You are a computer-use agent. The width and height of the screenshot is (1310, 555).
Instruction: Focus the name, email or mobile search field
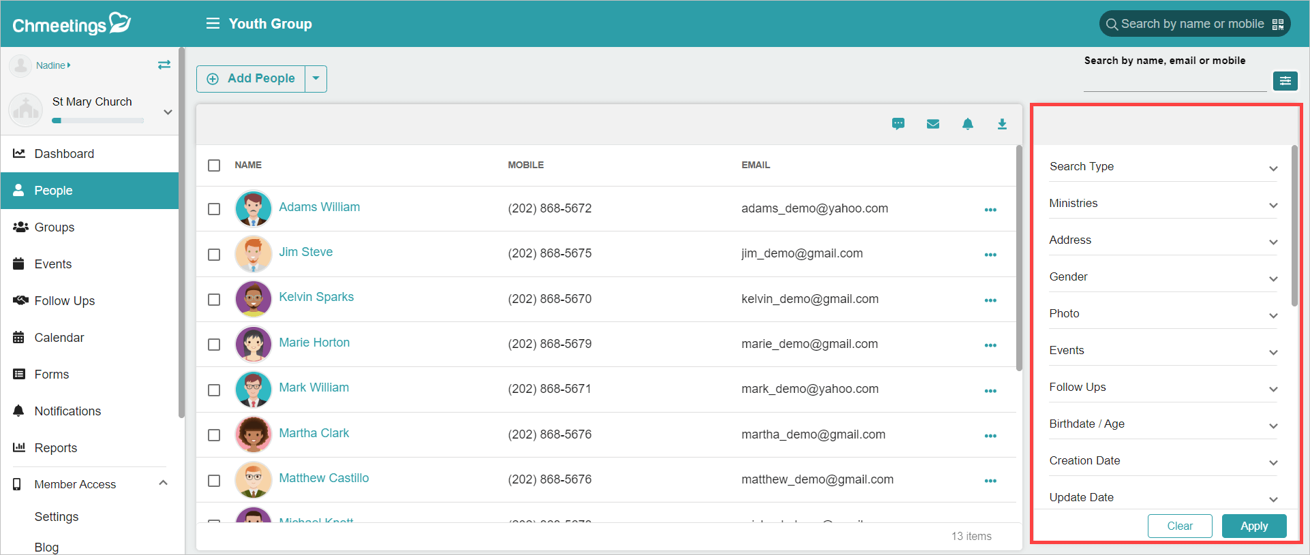[1175, 82]
